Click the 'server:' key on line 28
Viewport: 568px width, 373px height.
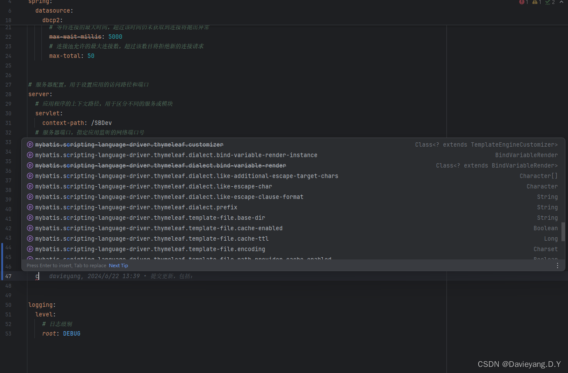[x=40, y=94]
